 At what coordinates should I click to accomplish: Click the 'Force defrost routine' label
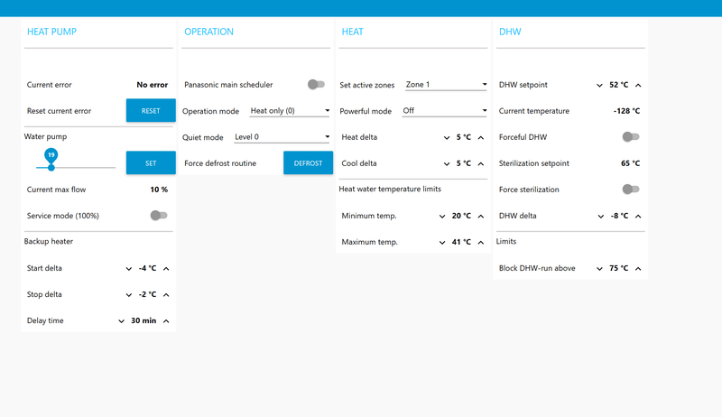click(x=220, y=163)
